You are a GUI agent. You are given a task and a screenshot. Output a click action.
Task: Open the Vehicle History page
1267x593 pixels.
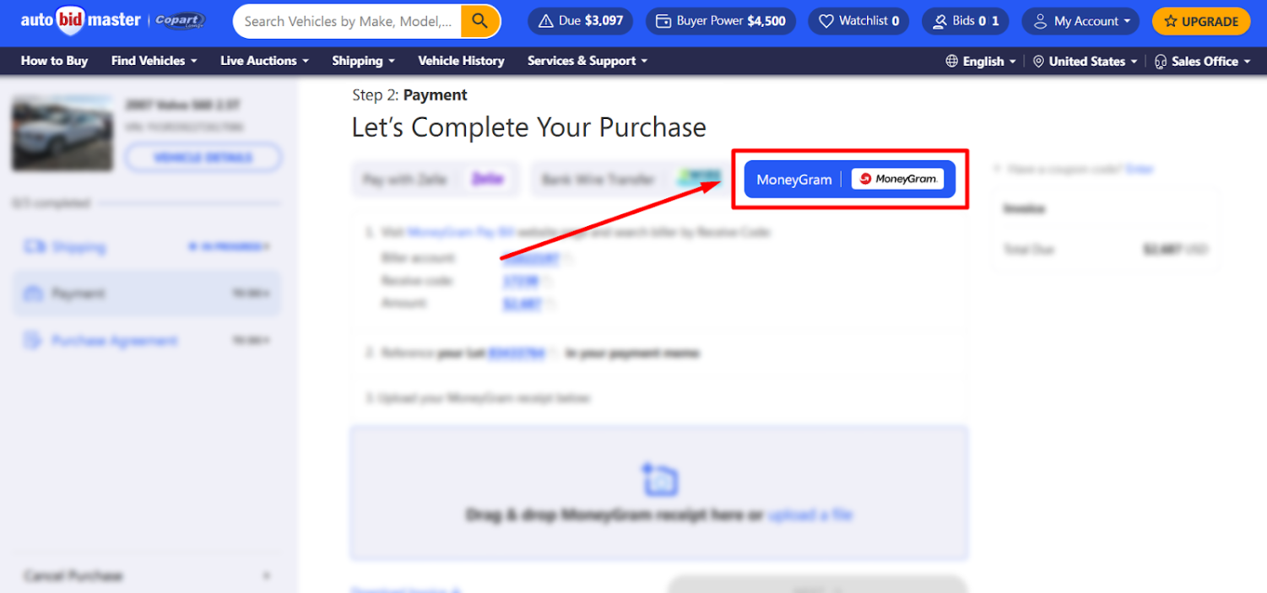(461, 61)
